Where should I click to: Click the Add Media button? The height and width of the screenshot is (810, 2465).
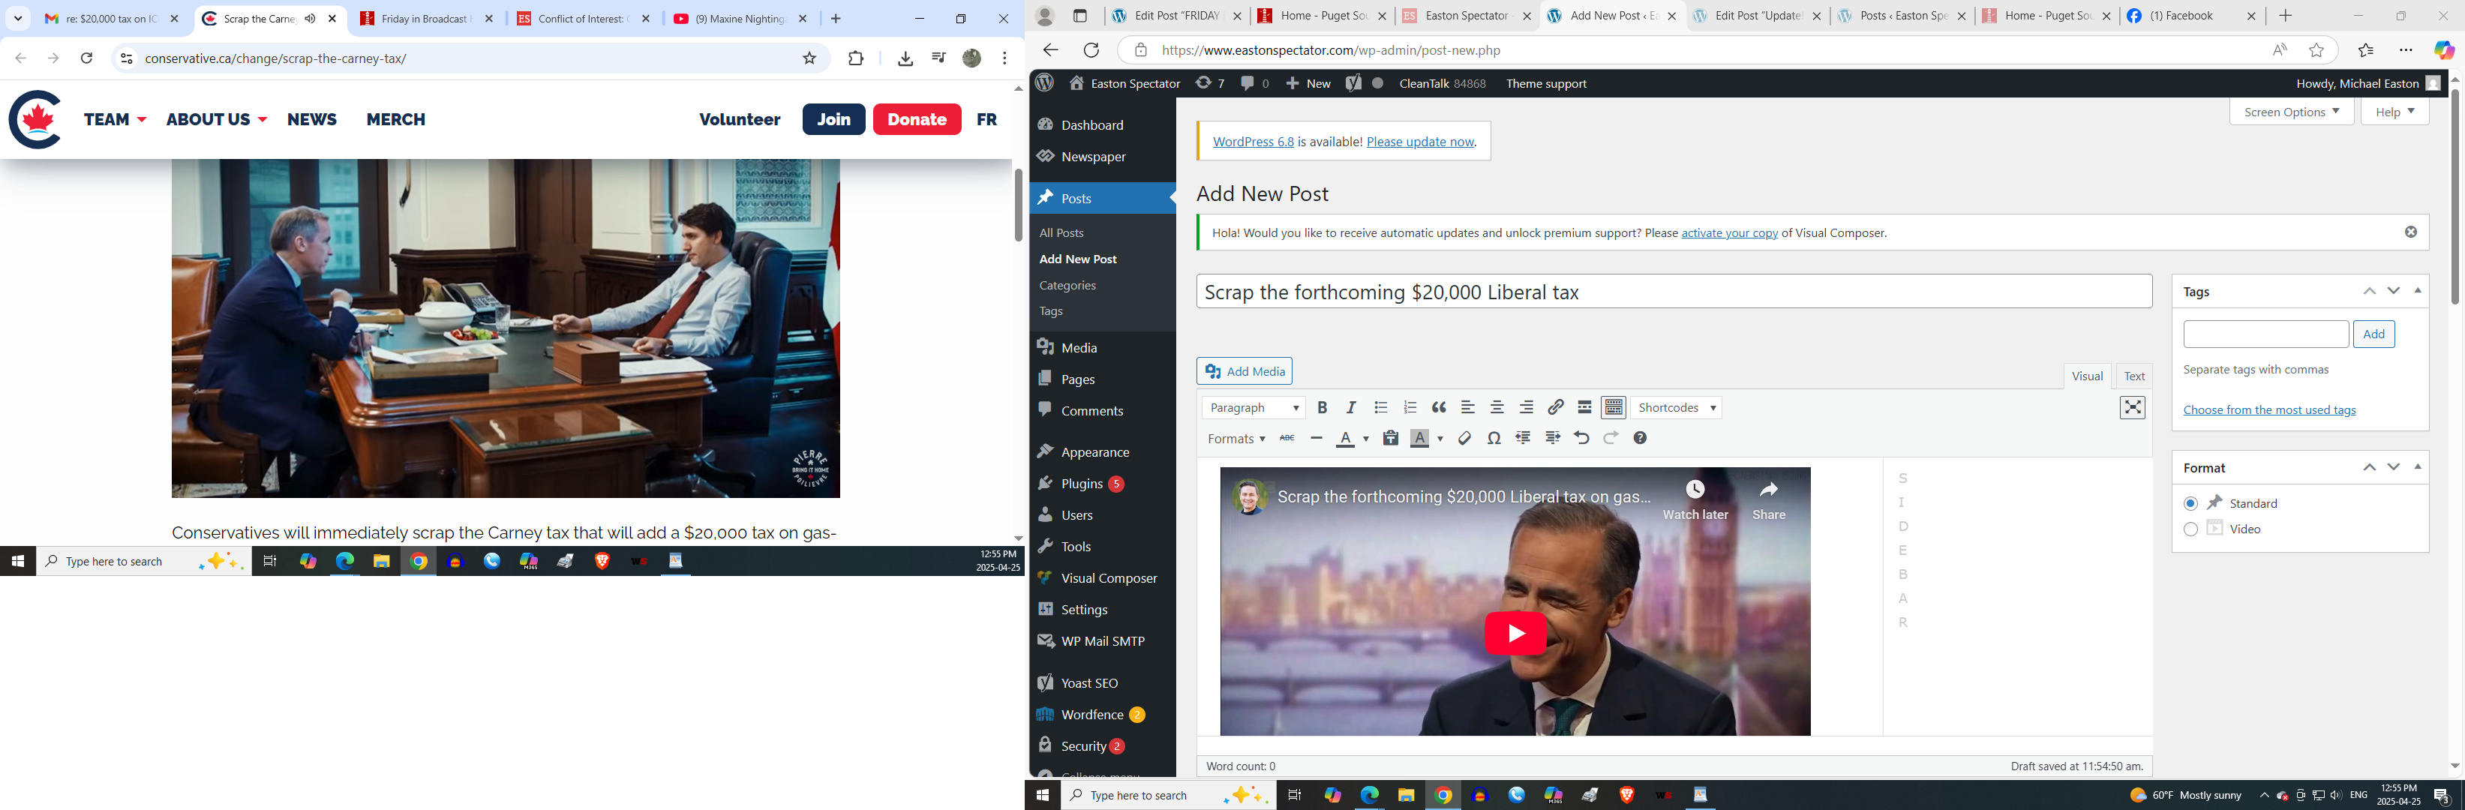click(x=1244, y=371)
